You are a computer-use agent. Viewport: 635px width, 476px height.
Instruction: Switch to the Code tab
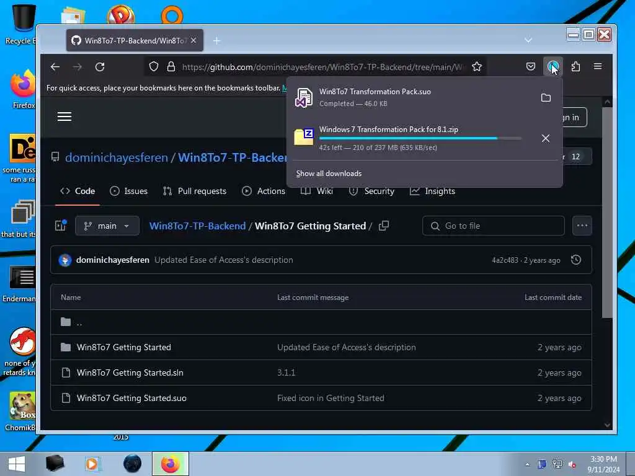coord(78,191)
